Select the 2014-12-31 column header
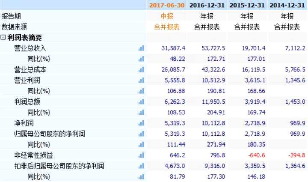The width and height of the screenshot is (308, 182). (x=287, y=5)
